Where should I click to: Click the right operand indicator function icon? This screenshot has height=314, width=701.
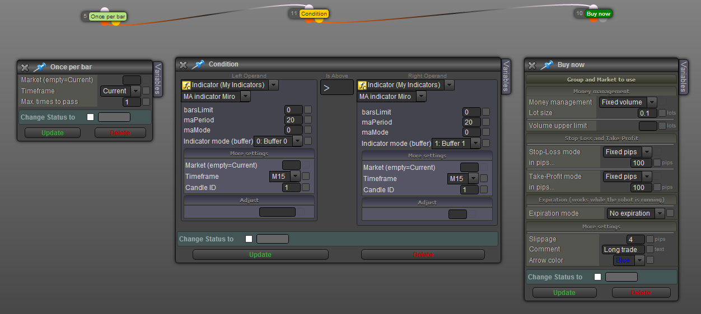362,85
